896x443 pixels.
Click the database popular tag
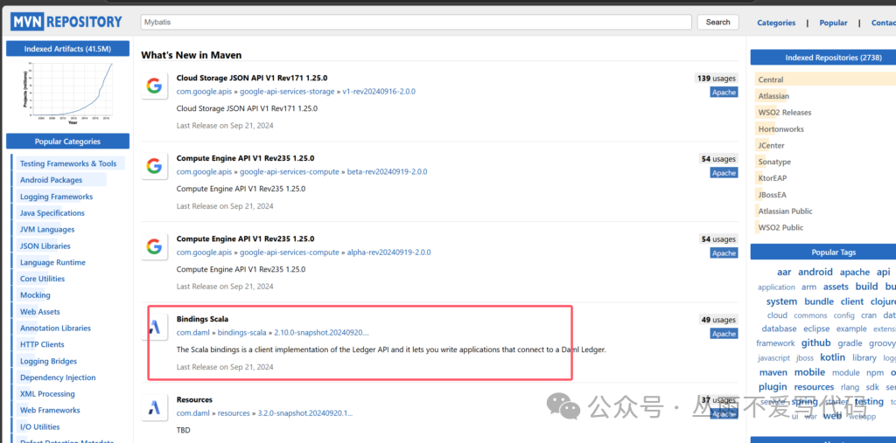pyautogui.click(x=779, y=329)
